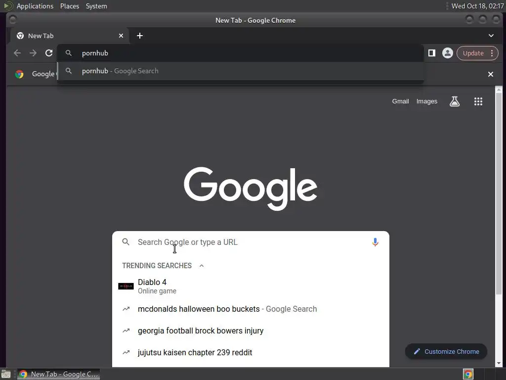The height and width of the screenshot is (380, 506).
Task: Open the tab search dropdown chevron
Action: click(x=491, y=36)
